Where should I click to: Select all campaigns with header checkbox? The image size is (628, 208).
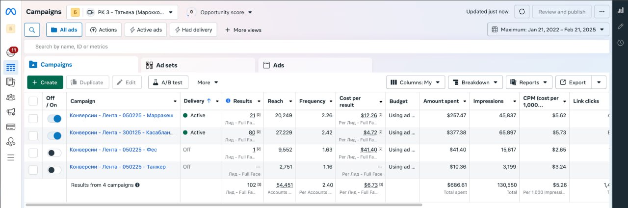pos(33,101)
